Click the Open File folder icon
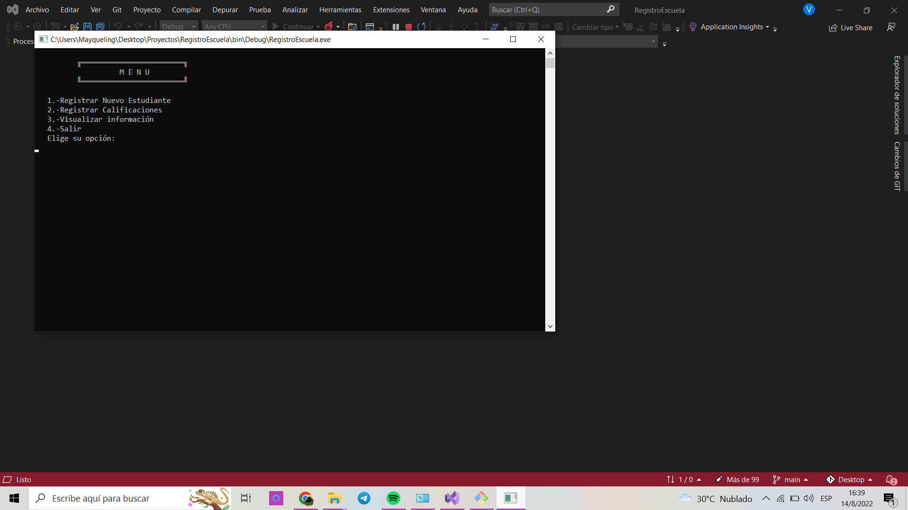 point(74,27)
